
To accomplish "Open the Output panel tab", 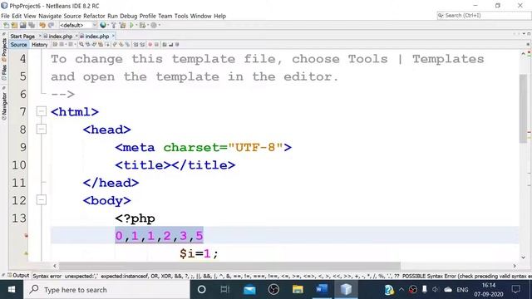I will (x=18, y=275).
